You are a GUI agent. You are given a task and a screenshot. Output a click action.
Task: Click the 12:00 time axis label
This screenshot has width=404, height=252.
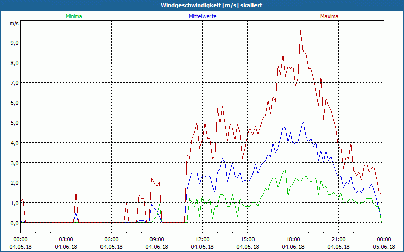[203, 240]
